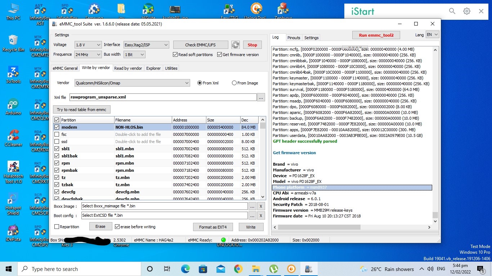
Task: Open iDePuta desktop shortcut
Action: [x=13, y=233]
